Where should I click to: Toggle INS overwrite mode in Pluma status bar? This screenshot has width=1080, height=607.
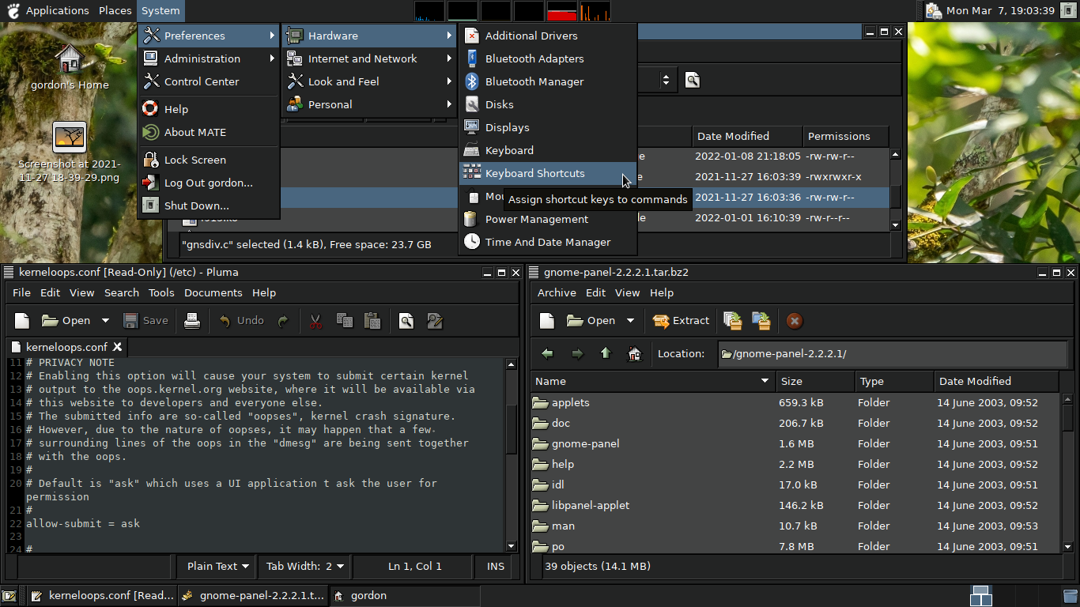(496, 566)
